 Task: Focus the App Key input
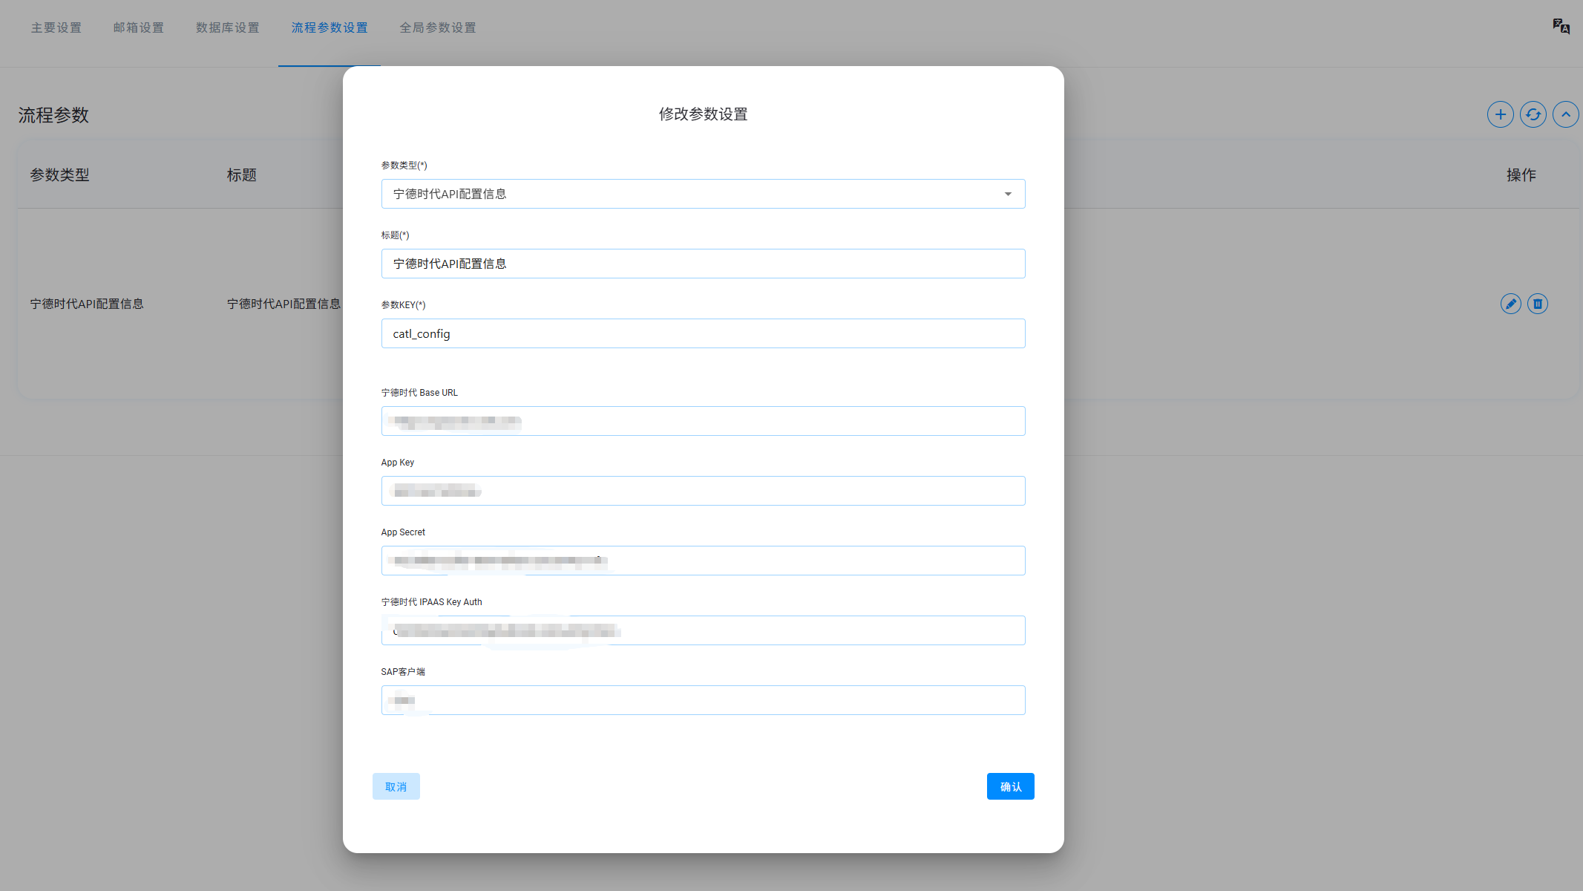(703, 491)
